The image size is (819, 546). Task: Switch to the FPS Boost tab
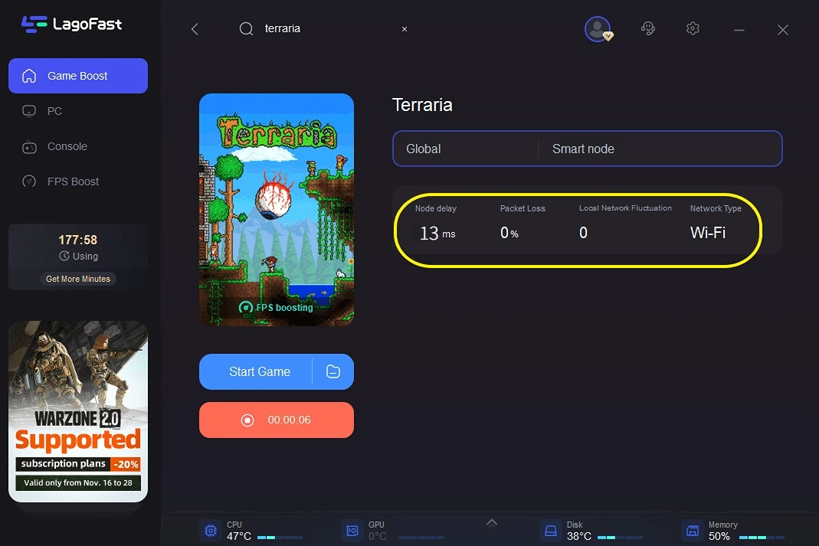78,181
